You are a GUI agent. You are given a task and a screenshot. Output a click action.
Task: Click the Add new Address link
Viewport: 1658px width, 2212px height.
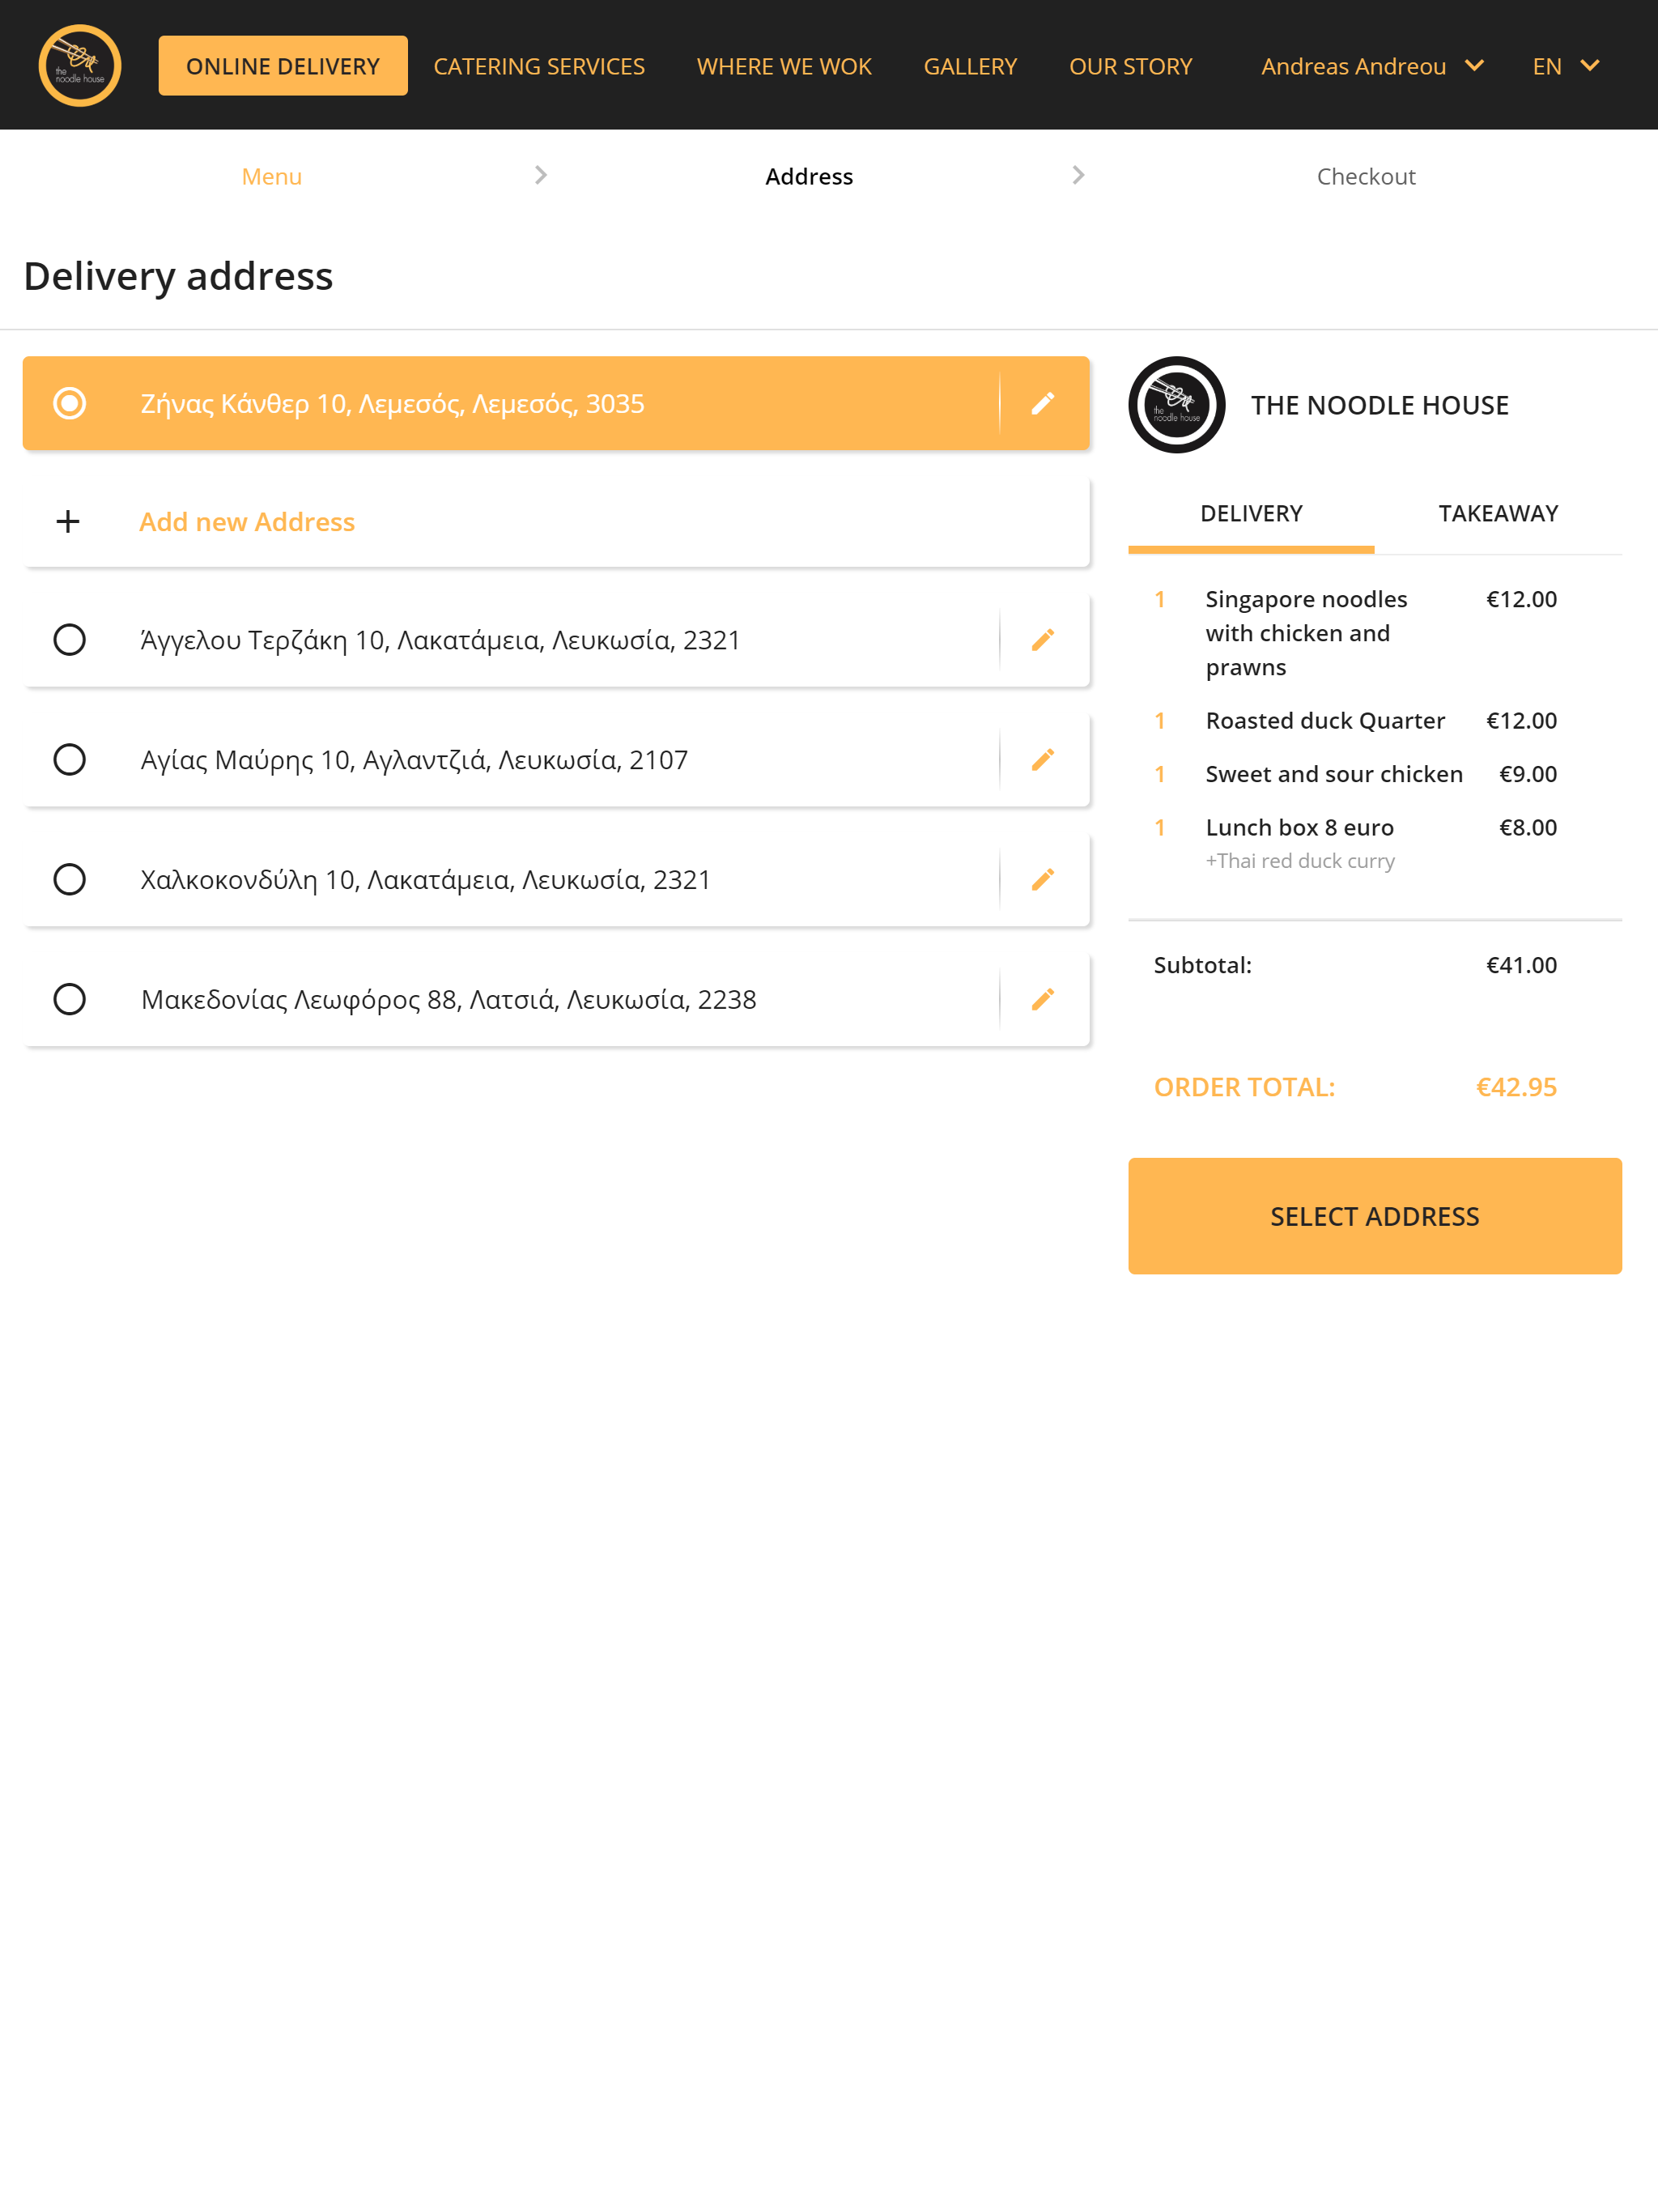coord(247,522)
